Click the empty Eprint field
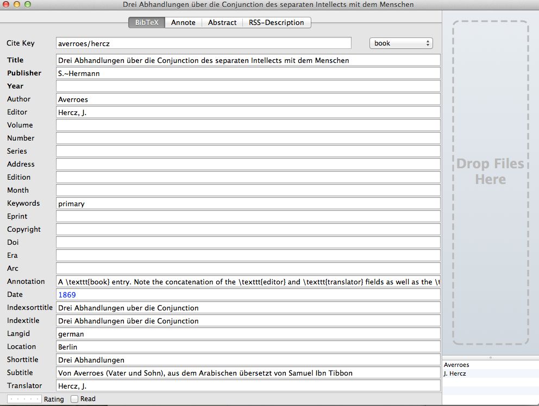 click(248, 217)
